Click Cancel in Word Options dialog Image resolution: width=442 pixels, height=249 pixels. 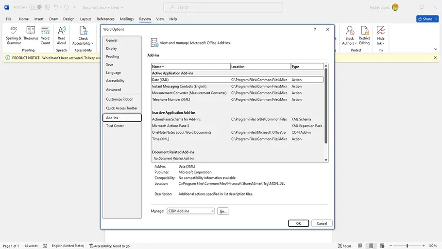[322, 223]
